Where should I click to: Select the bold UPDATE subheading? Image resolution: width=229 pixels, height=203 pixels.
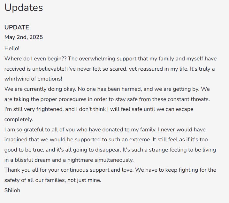click(17, 27)
